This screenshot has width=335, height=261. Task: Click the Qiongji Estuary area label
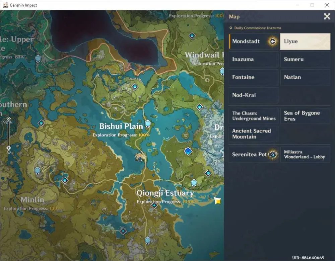coord(165,193)
